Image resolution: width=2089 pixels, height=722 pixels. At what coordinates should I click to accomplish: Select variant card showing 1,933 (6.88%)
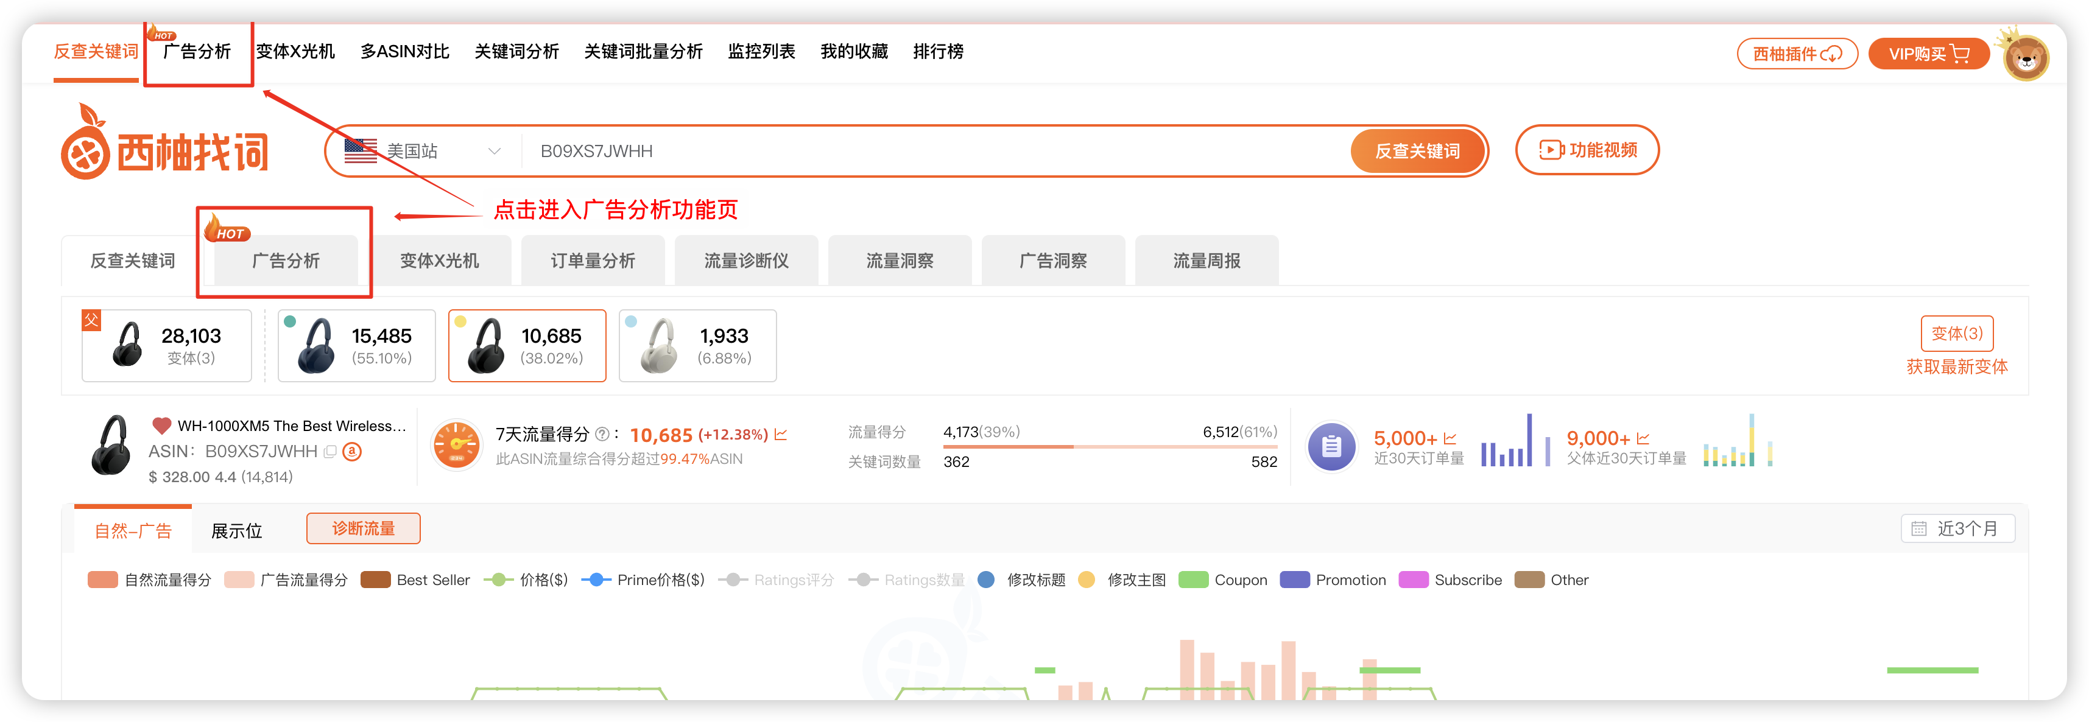697,345
